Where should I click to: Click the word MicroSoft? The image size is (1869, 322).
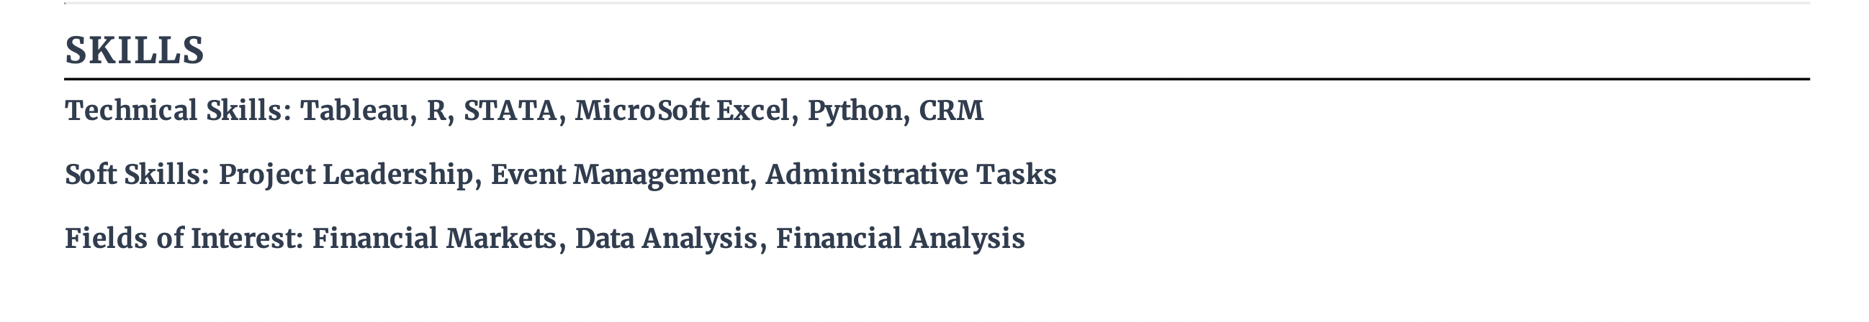tap(641, 111)
